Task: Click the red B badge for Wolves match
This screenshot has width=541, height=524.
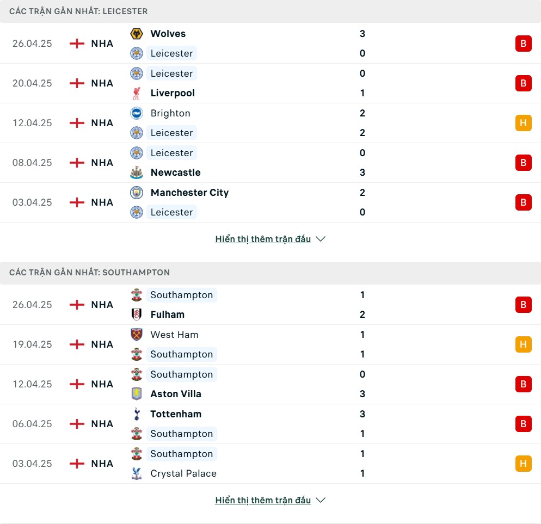Action: click(523, 44)
